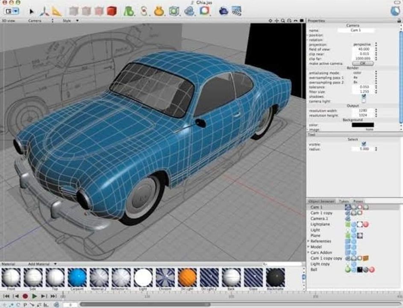The height and width of the screenshot is (308, 403).
Task: Select the Camera.1 object
Action: point(319,219)
